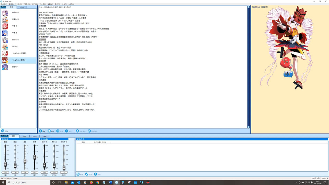Jump to end with 末尾 icon
The height and width of the screenshot is (185, 329).
(x=66, y=131)
